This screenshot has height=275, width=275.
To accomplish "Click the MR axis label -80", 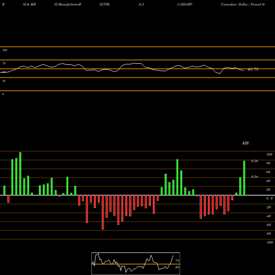I will pyautogui.click(x=268, y=234).
